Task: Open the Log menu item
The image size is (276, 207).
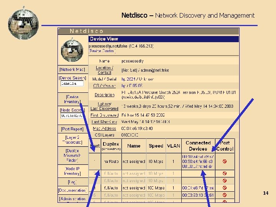Action: (x=72, y=182)
